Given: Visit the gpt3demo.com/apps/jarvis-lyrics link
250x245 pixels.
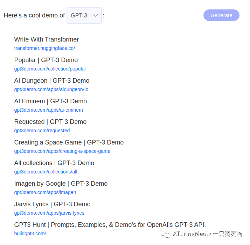Looking at the screenshot, I should [x=49, y=213].
